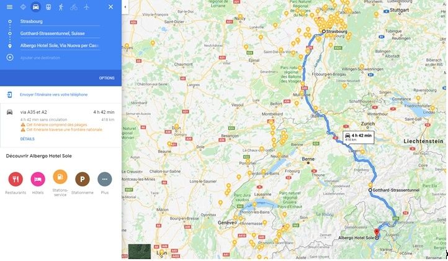Select public transit travel mode

tap(48, 7)
